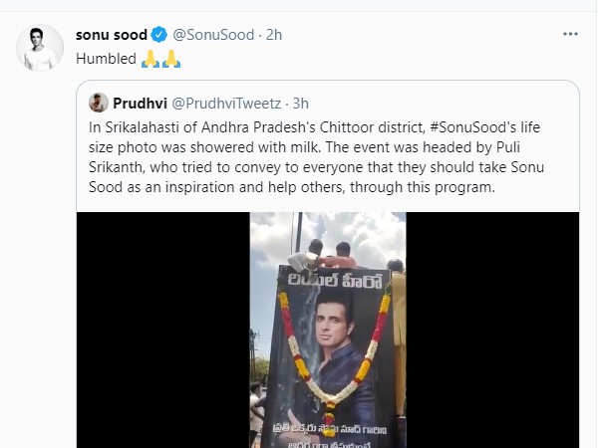Click the blue verified badge
This screenshot has height=448, width=598.
pos(161,35)
